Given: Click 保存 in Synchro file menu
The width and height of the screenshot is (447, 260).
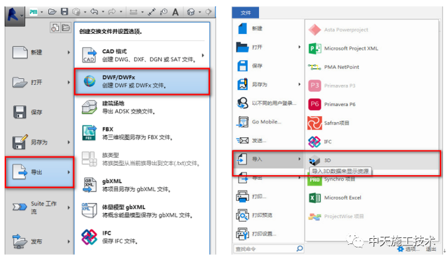Looking at the screenshot, I should (x=269, y=66).
